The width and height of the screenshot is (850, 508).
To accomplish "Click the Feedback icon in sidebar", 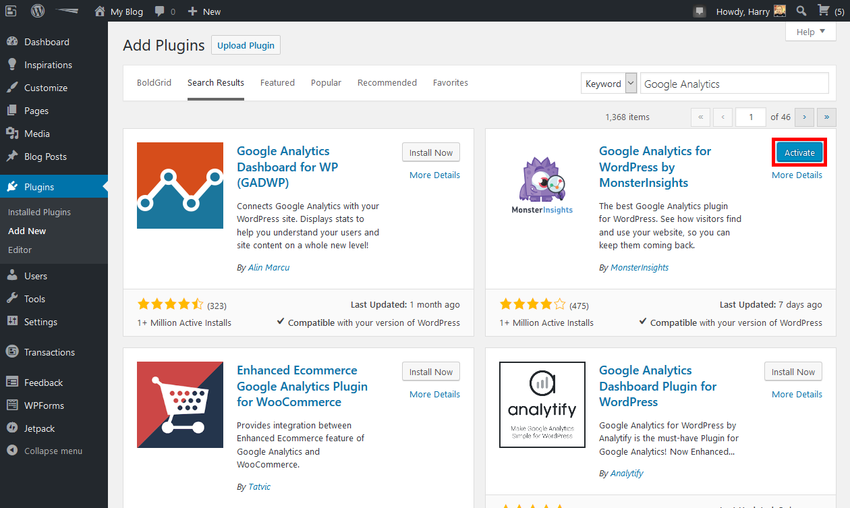I will point(12,383).
